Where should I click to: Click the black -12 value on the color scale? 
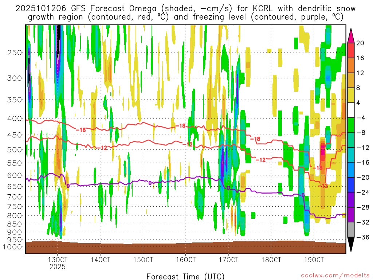(x=362, y=148)
